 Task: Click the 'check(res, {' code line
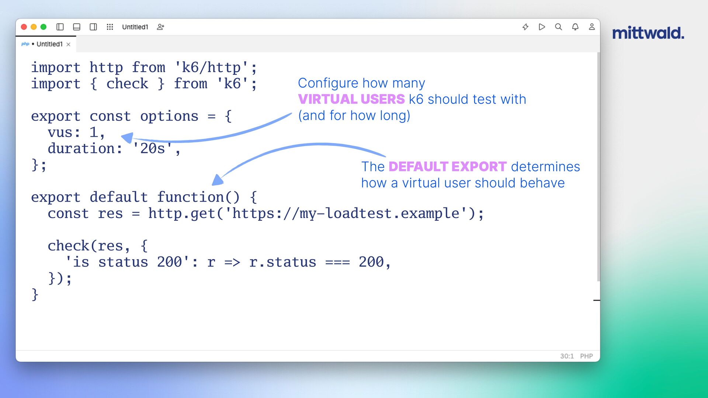98,246
